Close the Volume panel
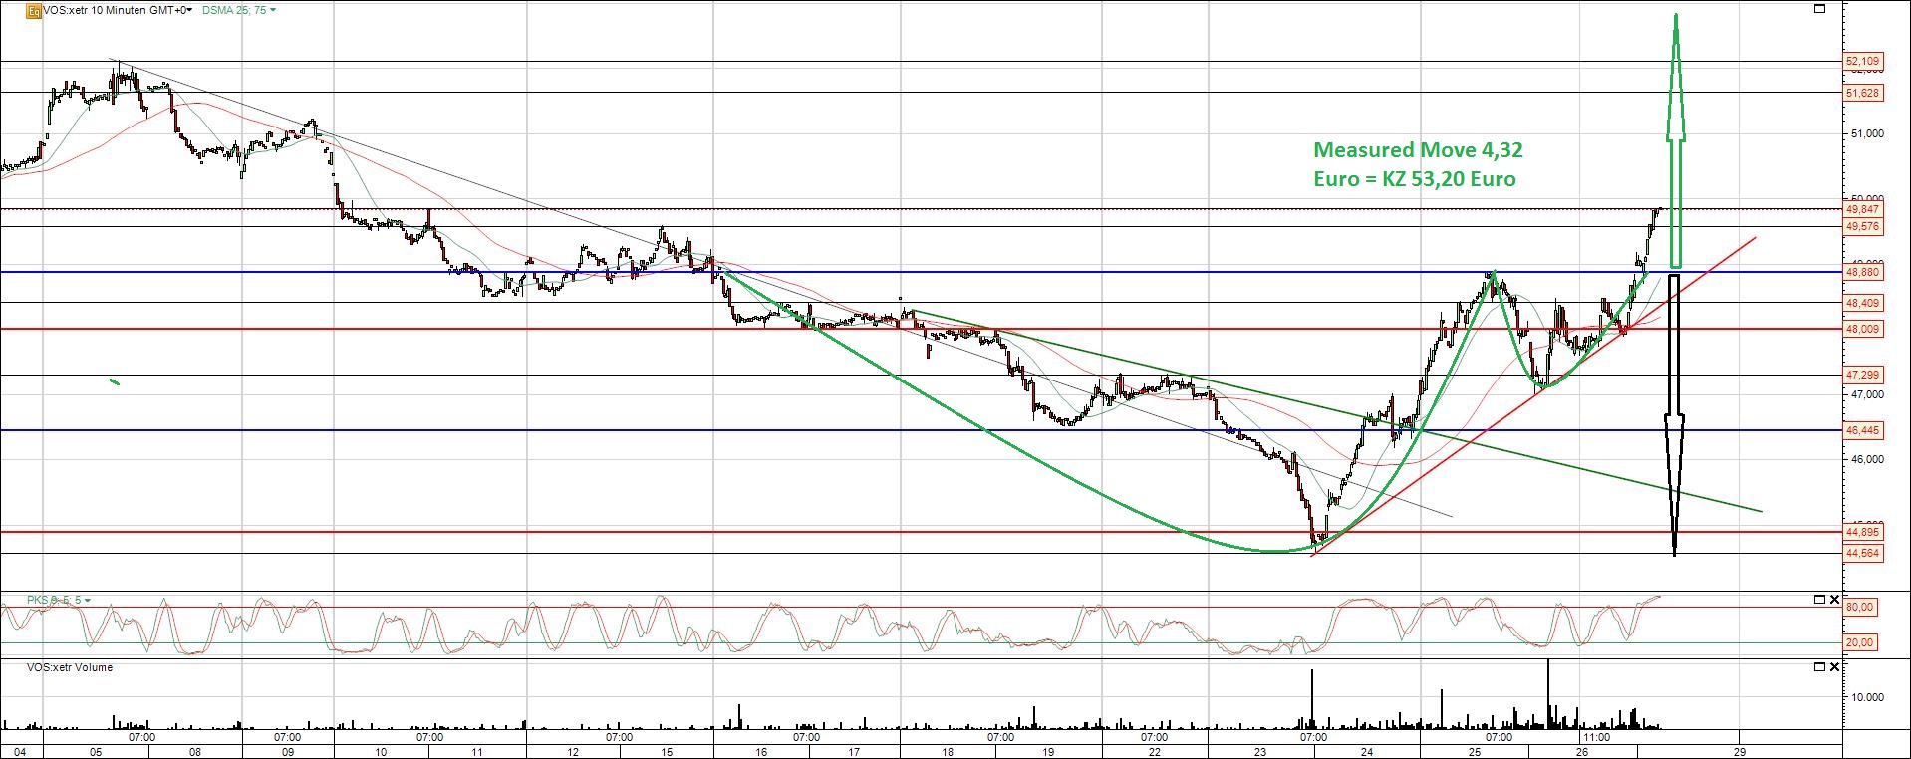Screen dimensions: 1911x759 coord(1835,667)
